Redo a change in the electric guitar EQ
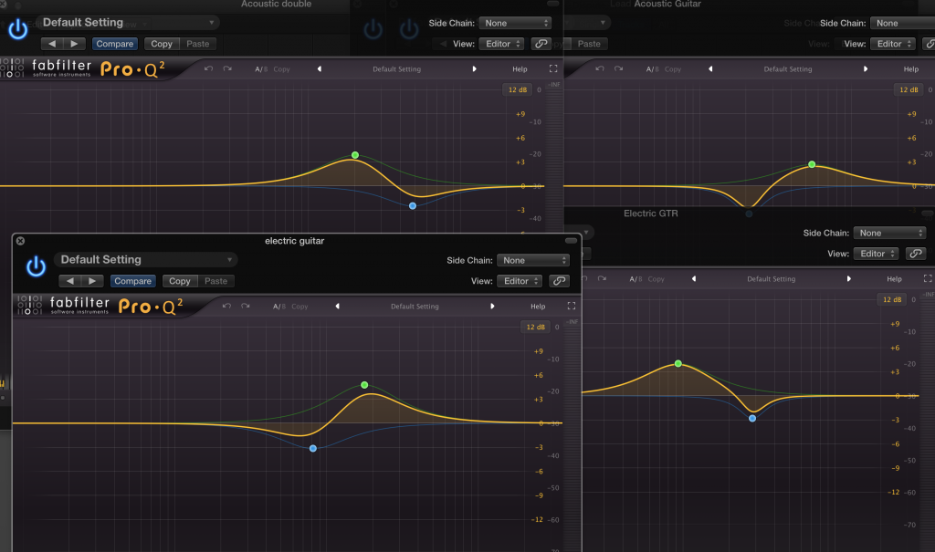The height and width of the screenshot is (552, 935). (x=245, y=306)
